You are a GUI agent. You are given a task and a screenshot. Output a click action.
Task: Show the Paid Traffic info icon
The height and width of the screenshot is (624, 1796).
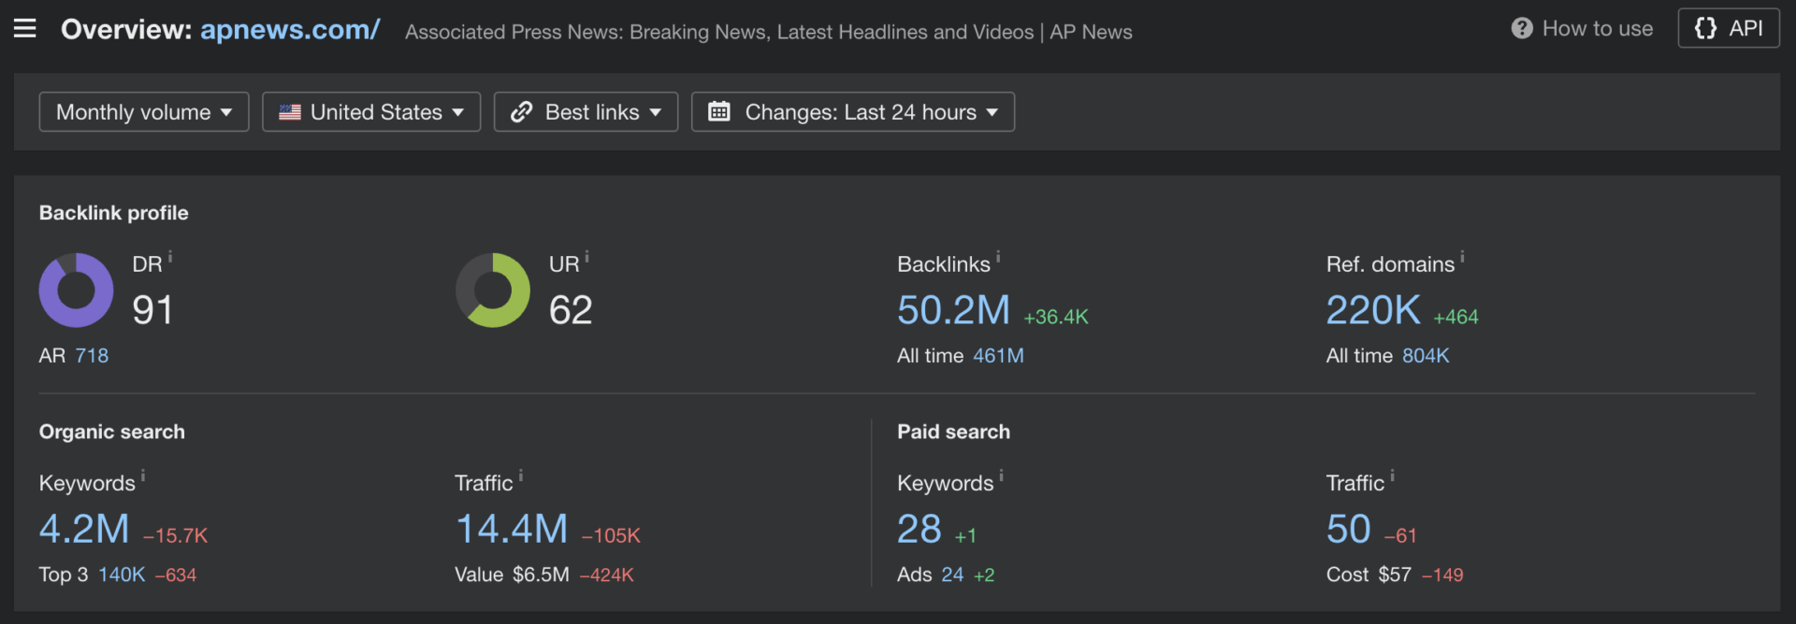[1392, 475]
